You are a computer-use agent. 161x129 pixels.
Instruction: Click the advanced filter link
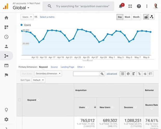(112, 74)
